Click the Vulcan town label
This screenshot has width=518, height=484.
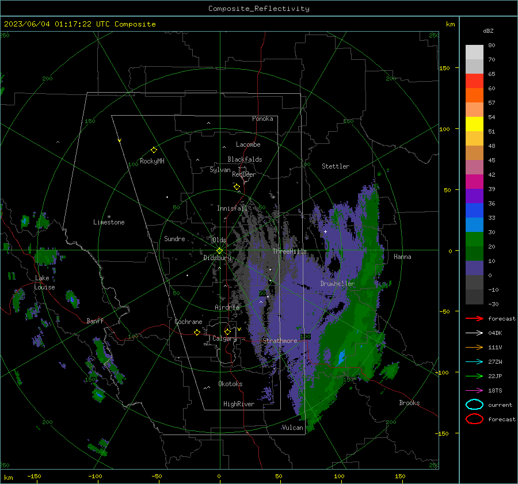coord(292,428)
